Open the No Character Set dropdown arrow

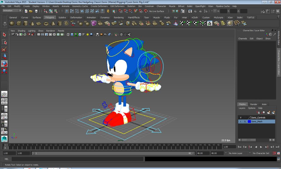[x=250, y=153]
